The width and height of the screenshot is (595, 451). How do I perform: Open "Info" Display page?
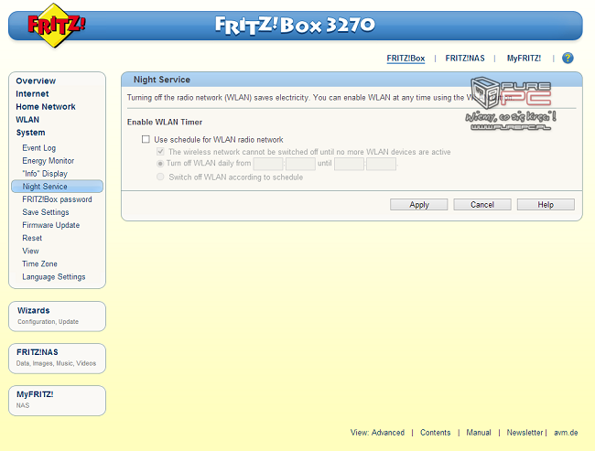click(x=45, y=174)
